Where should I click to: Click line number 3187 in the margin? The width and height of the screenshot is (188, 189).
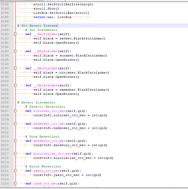coord(5,26)
